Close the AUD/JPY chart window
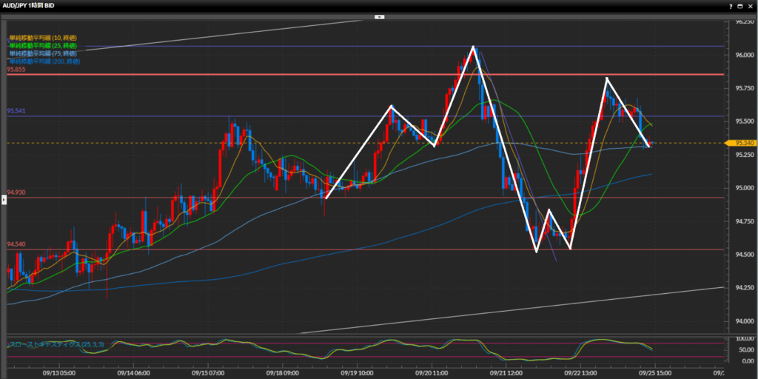This screenshot has height=379, width=758. (750, 5)
